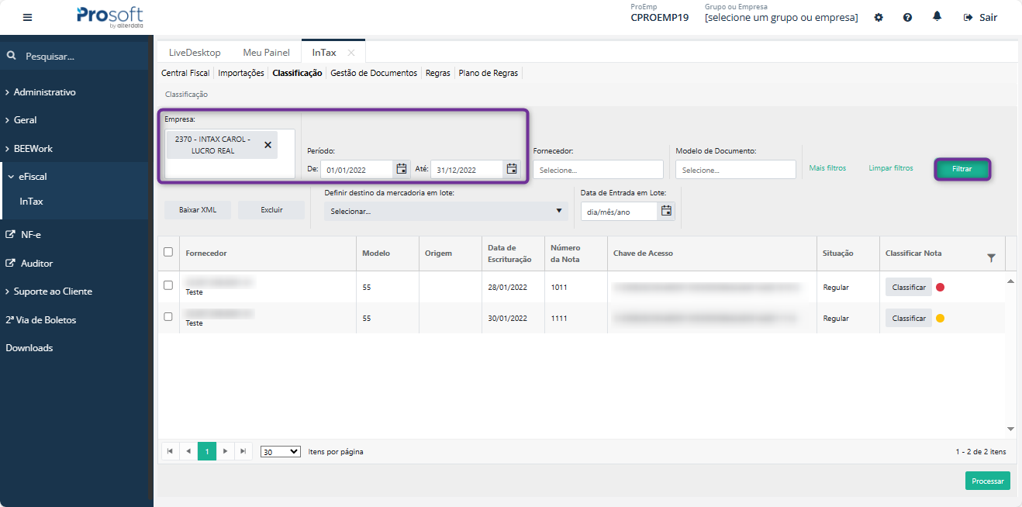Open Modelo de Documento dropdown
The width and height of the screenshot is (1022, 507).
point(736,170)
